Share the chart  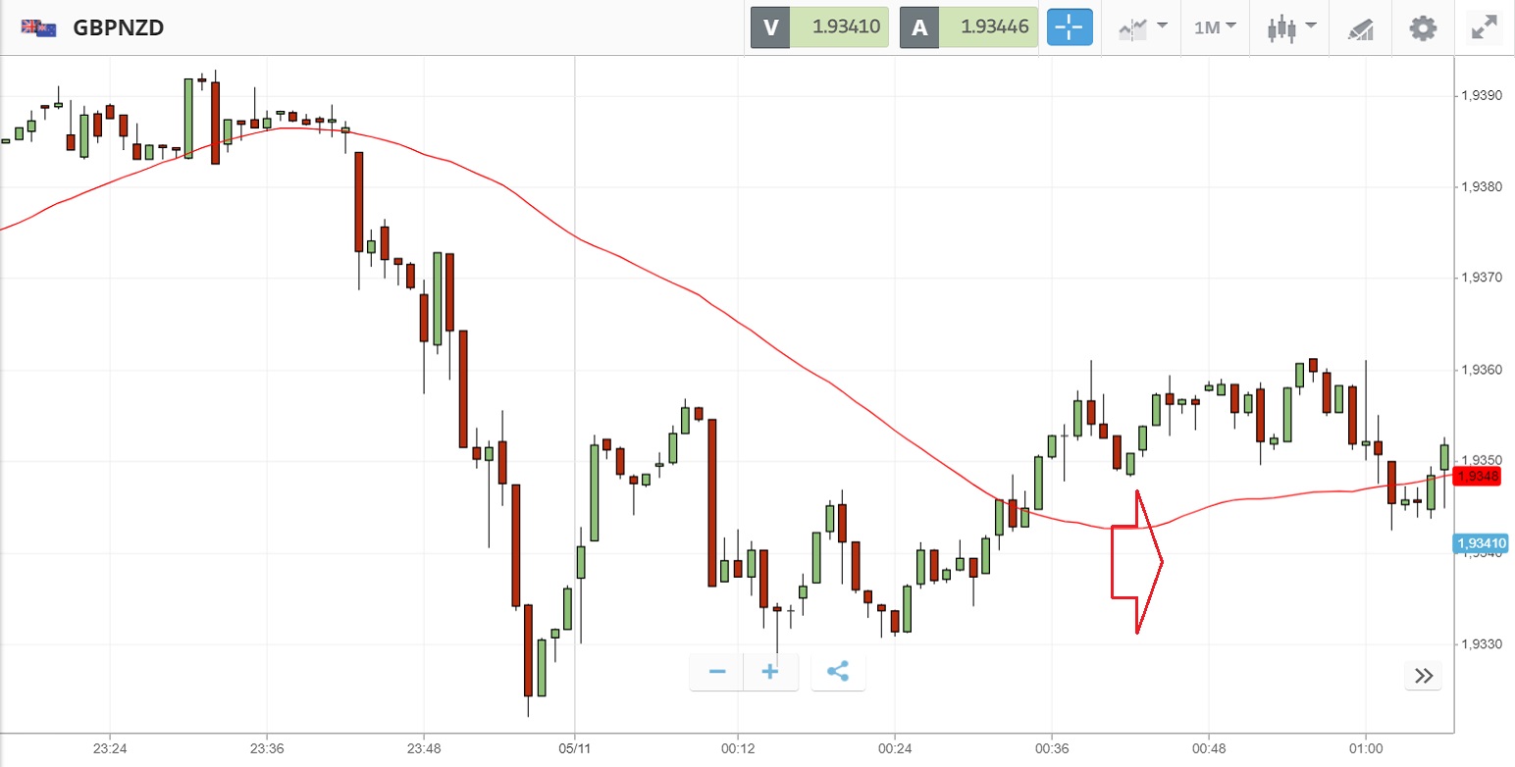(x=838, y=672)
